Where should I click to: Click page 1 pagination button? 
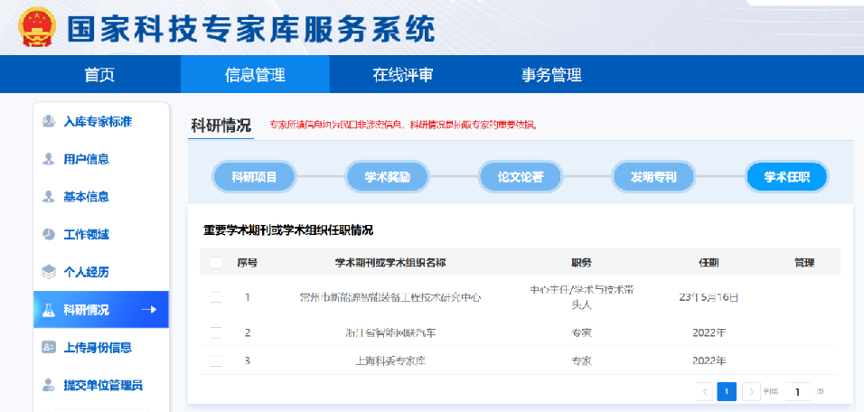point(727,391)
